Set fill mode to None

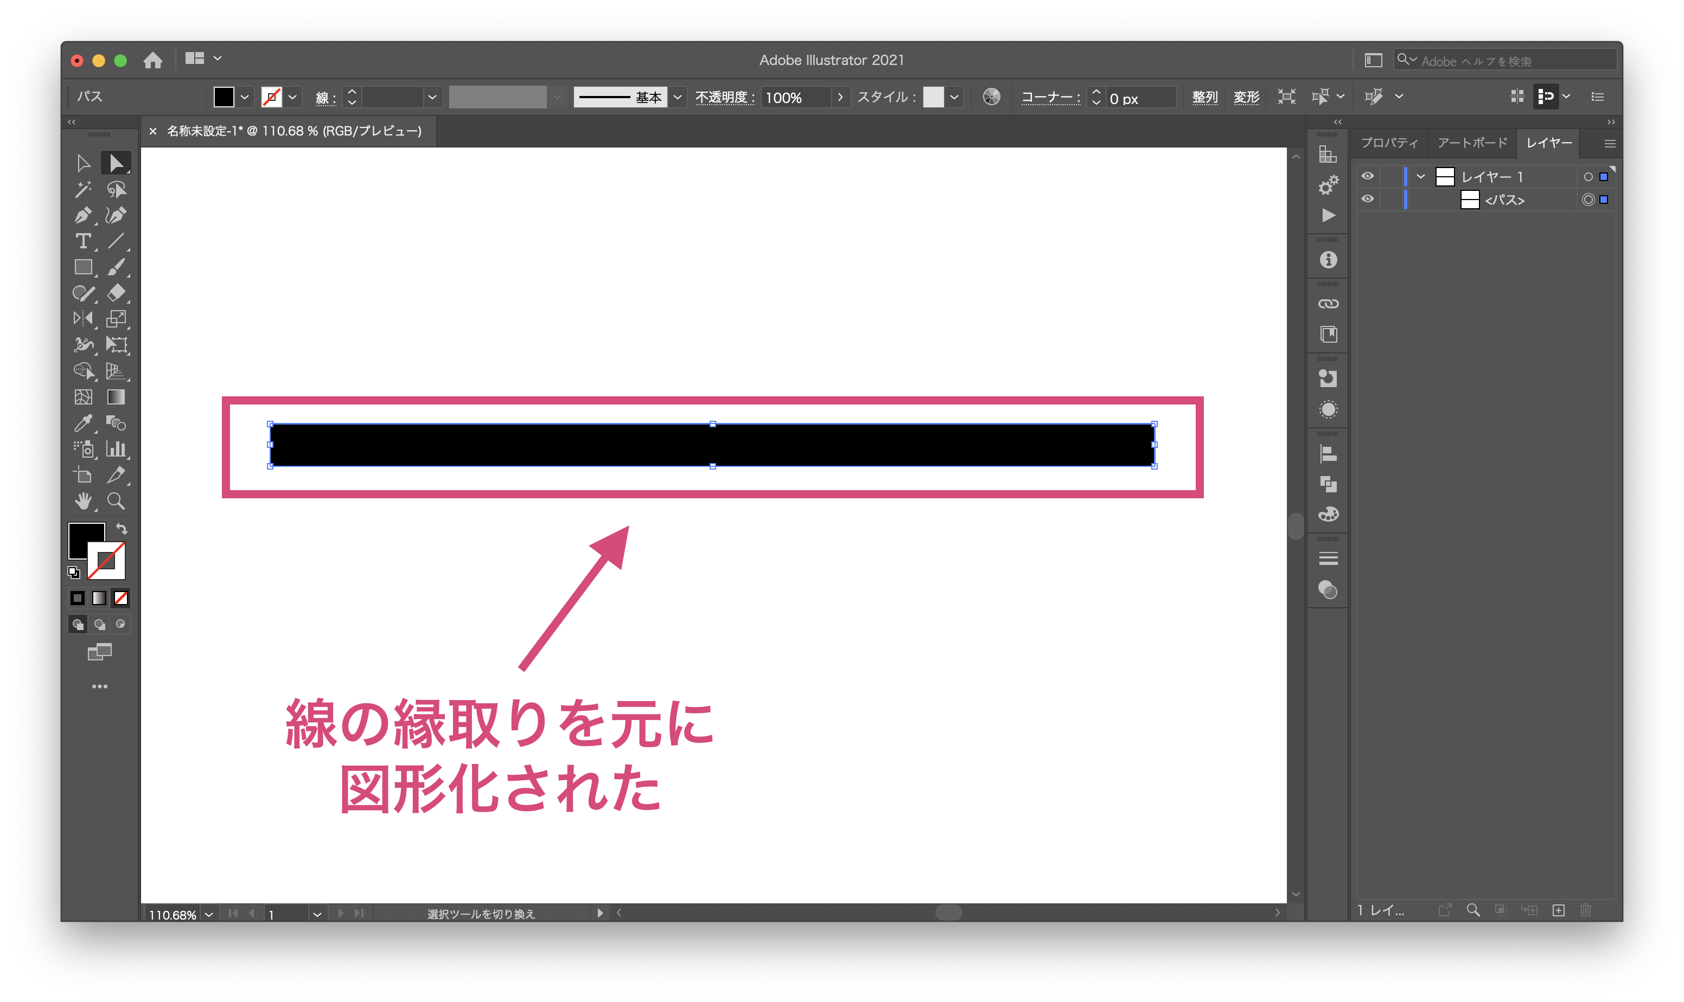coord(121,598)
